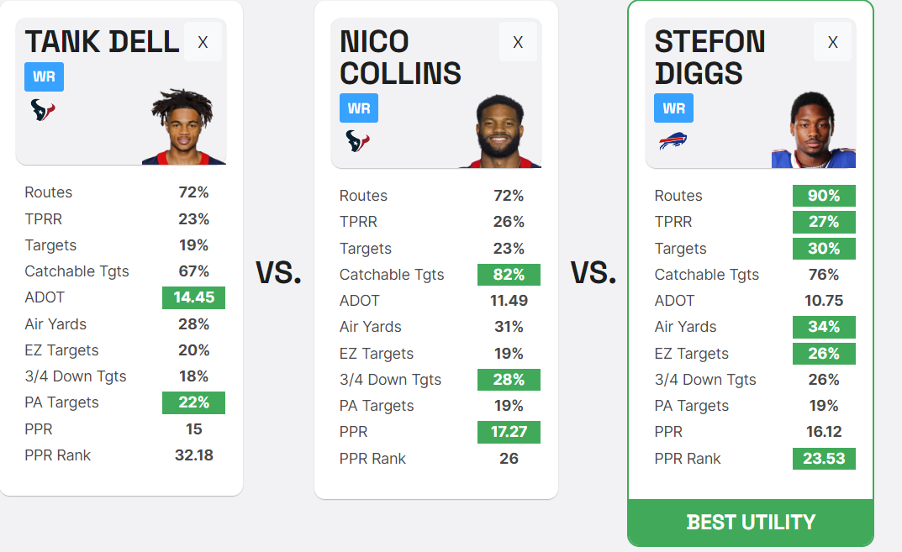Click WR badge on Nico Collins card

click(x=359, y=108)
